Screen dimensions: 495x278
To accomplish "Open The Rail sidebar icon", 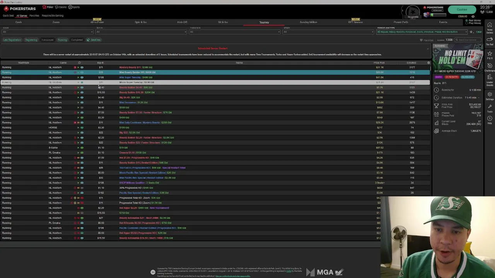I will pyautogui.click(x=490, y=42).
